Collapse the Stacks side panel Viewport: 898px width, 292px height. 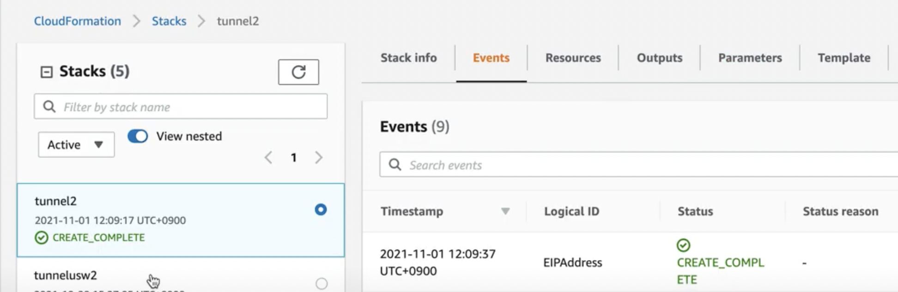tap(46, 72)
